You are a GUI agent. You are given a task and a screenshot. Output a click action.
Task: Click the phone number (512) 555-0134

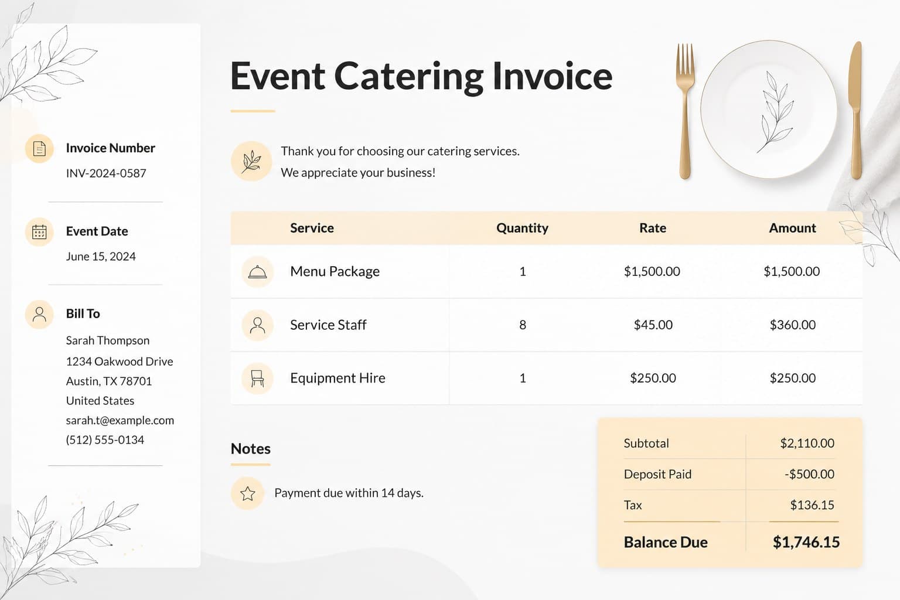[x=105, y=440]
